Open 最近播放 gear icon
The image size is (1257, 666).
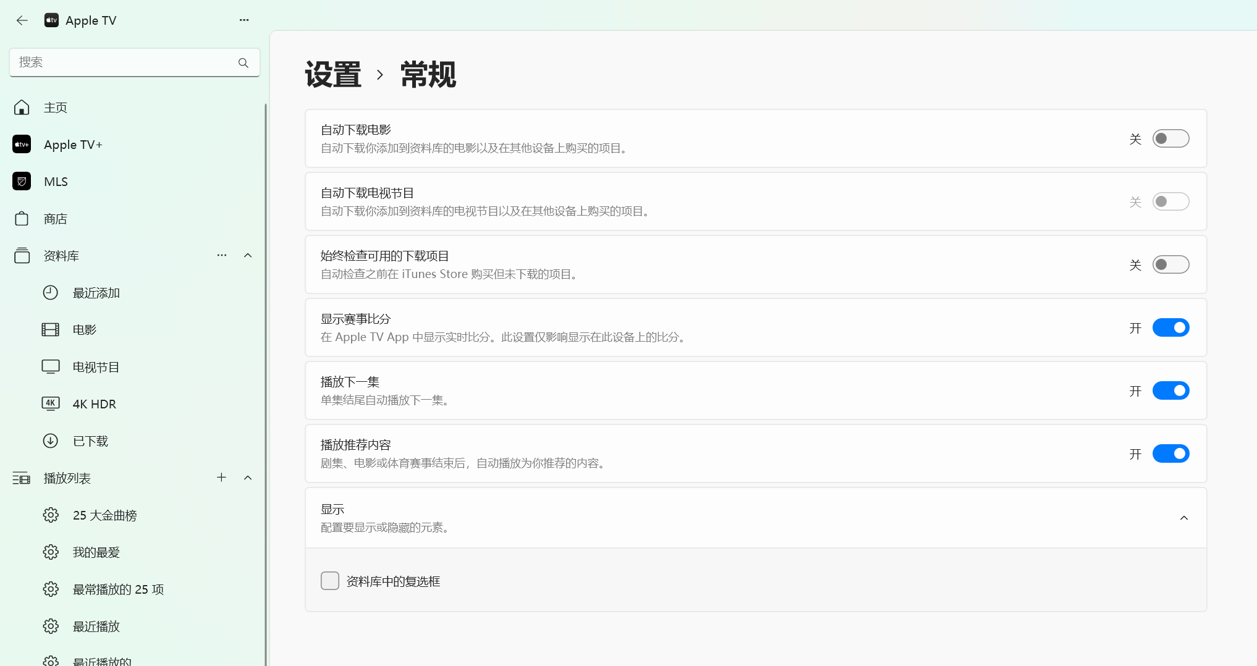51,626
